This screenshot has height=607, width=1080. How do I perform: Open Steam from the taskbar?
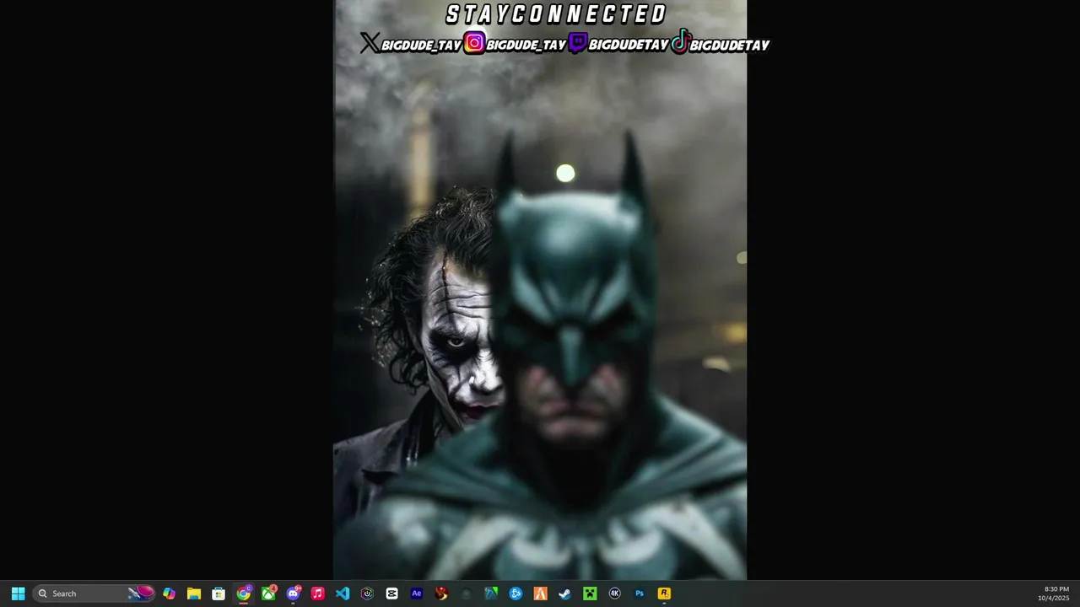pyautogui.click(x=565, y=594)
